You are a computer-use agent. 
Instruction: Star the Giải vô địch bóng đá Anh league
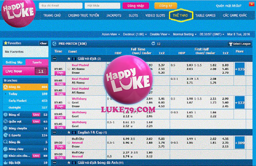coord(69,162)
